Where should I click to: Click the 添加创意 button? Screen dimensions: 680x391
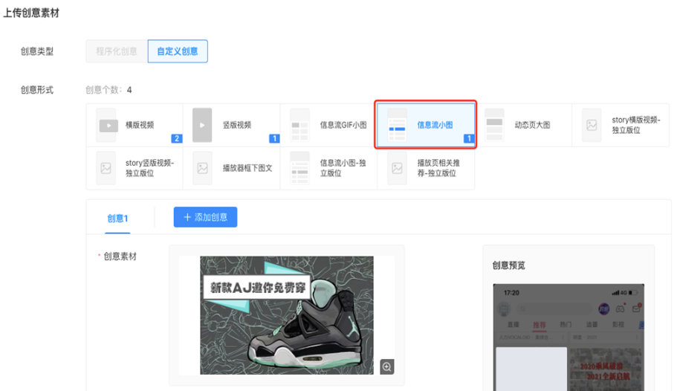[x=205, y=217]
